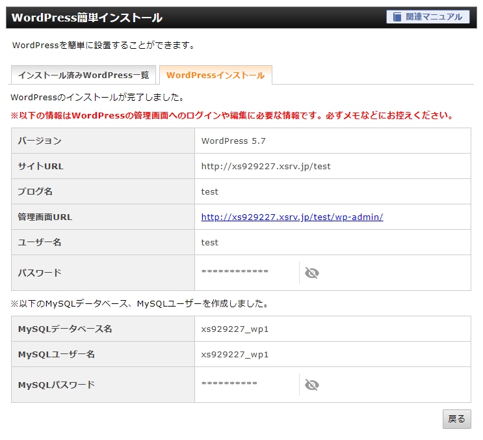483x440 pixels.
Task: Select the site URL text http://xs929227.xsrv.jp/test
Action: (x=266, y=167)
